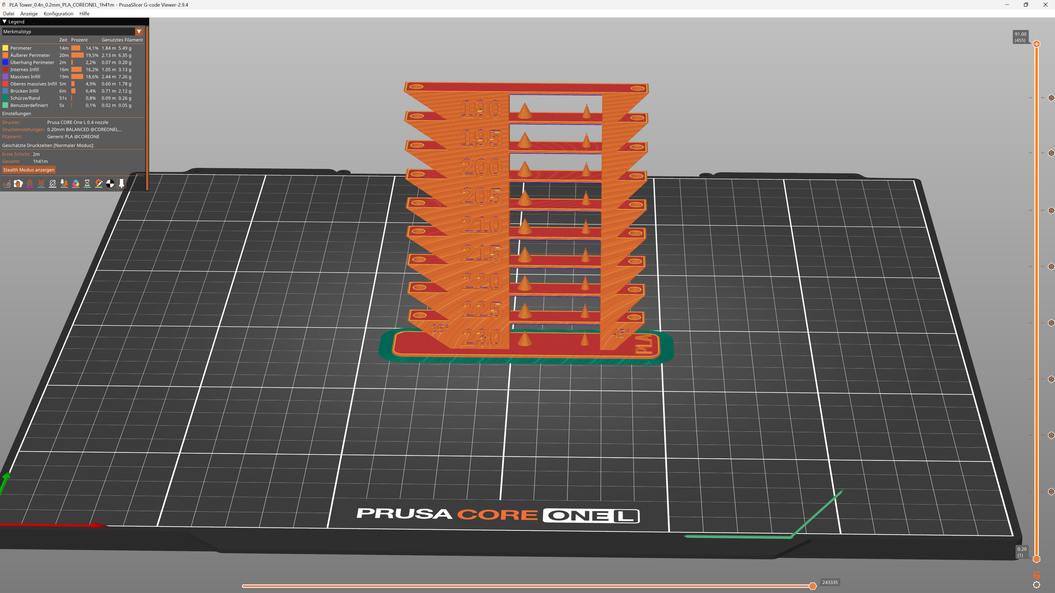Click the Massives Infill purple color swatch
1055x593 pixels.
(5, 77)
